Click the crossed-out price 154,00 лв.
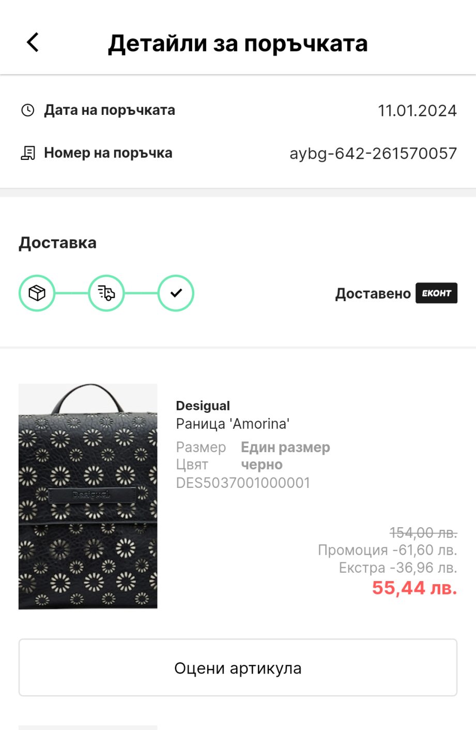 click(x=423, y=533)
